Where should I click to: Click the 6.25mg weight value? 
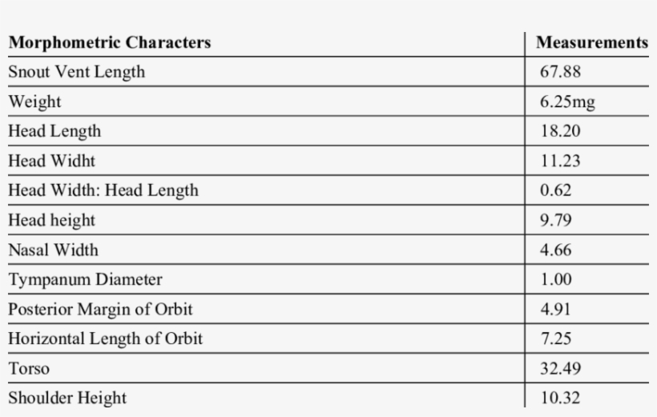click(x=567, y=102)
